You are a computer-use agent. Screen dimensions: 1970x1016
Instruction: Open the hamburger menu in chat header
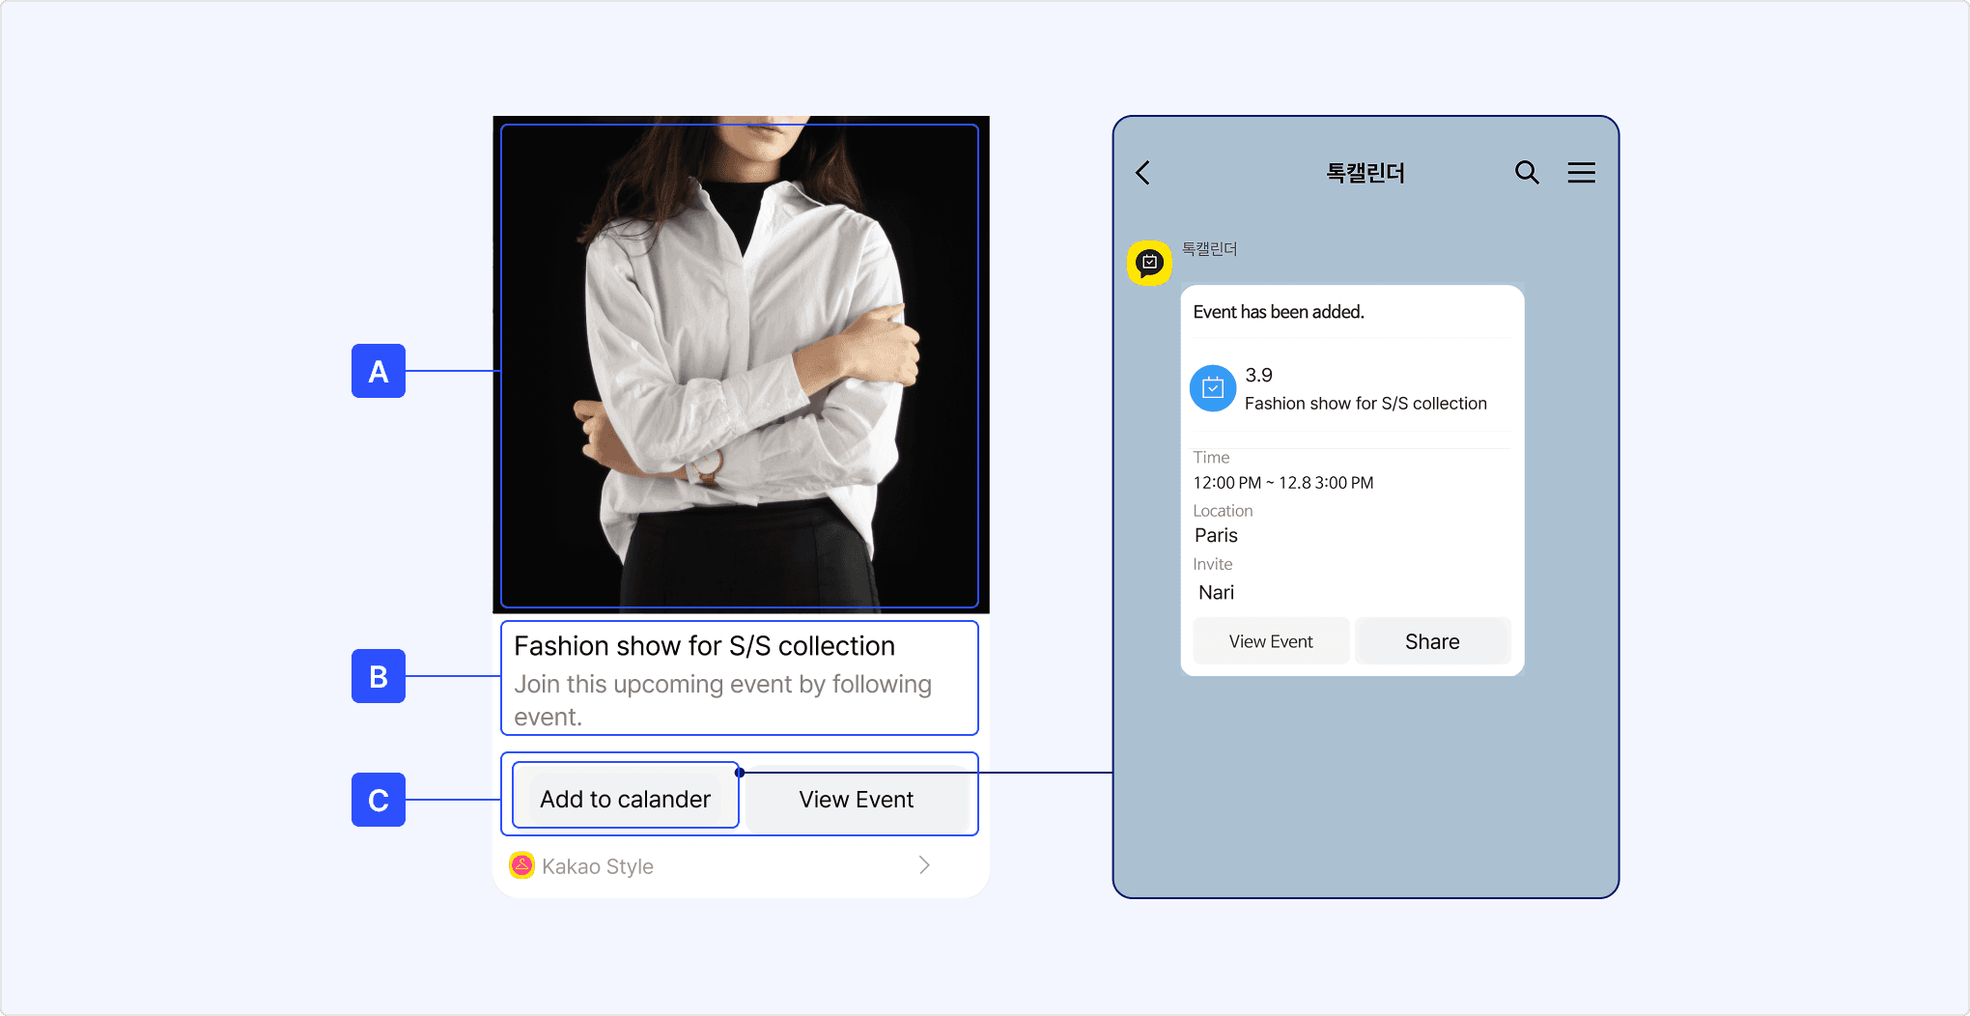pyautogui.click(x=1581, y=173)
